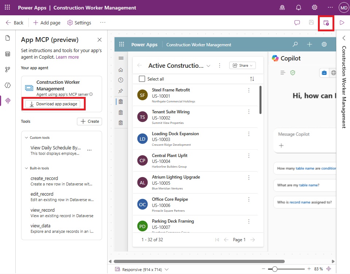Image resolution: width=350 pixels, height=274 pixels.
Task: Open the Data tables icon in sidebar
Action: coord(8,54)
